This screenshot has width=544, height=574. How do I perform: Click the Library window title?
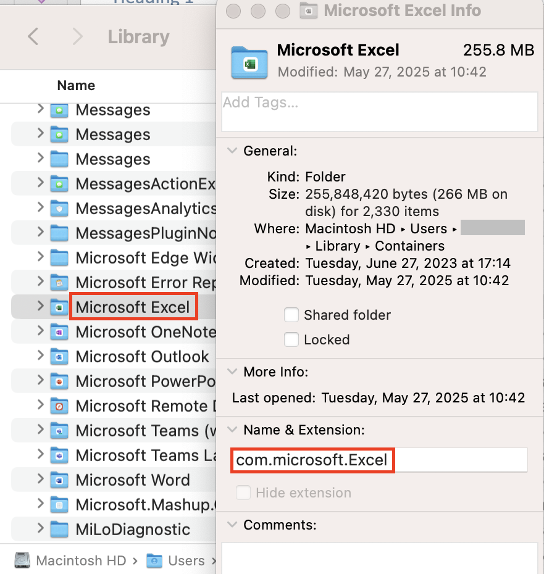click(x=138, y=37)
